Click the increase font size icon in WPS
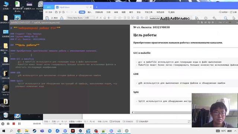238x134 pixels. (x=97, y=18)
